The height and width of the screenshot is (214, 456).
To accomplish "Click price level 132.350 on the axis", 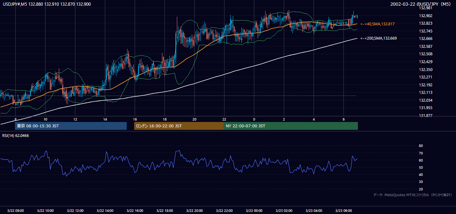I will click(x=425, y=70).
